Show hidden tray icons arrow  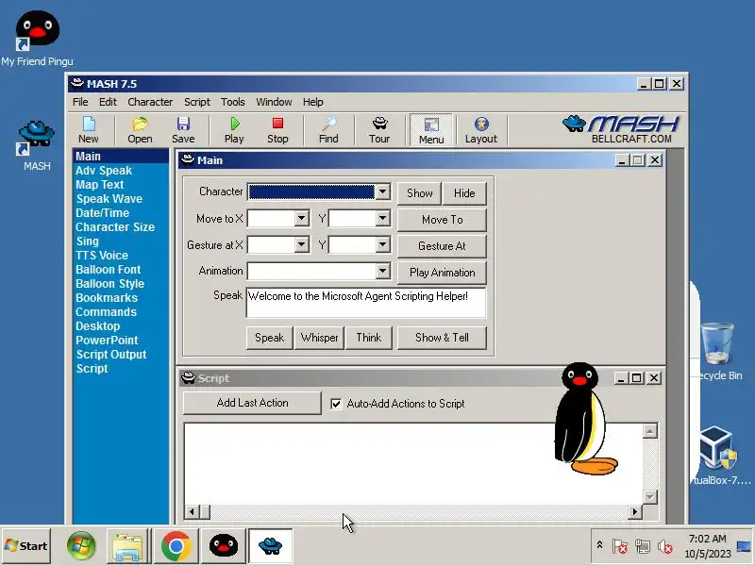click(599, 545)
